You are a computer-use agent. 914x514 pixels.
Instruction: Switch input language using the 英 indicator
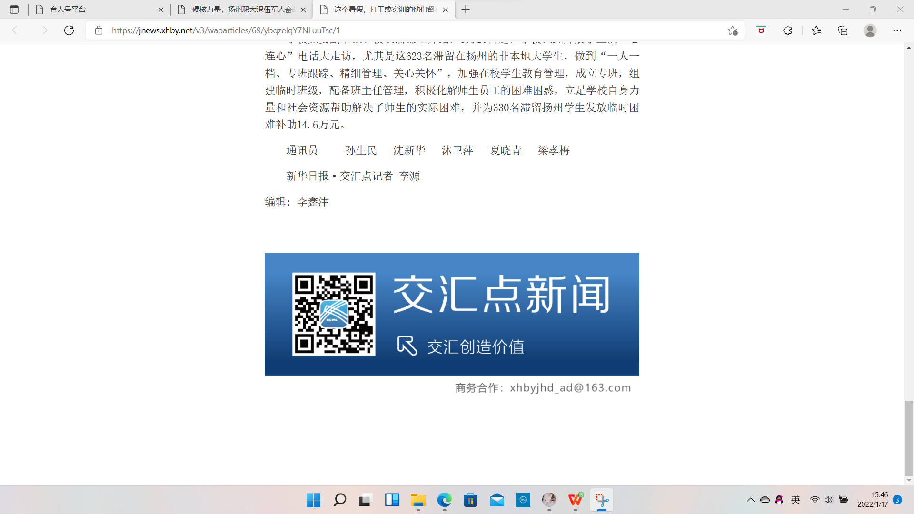pyautogui.click(x=795, y=500)
